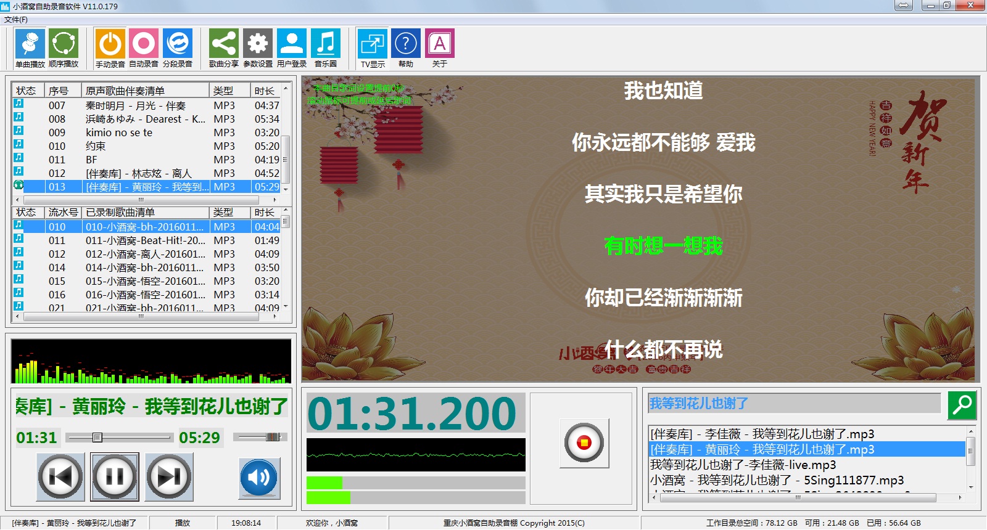The width and height of the screenshot is (987, 530).
Task: Click the 分段录音 segmented recording icon
Action: tap(178, 44)
